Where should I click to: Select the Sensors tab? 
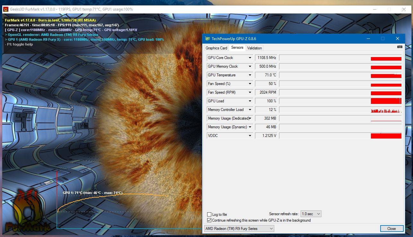pyautogui.click(x=237, y=47)
